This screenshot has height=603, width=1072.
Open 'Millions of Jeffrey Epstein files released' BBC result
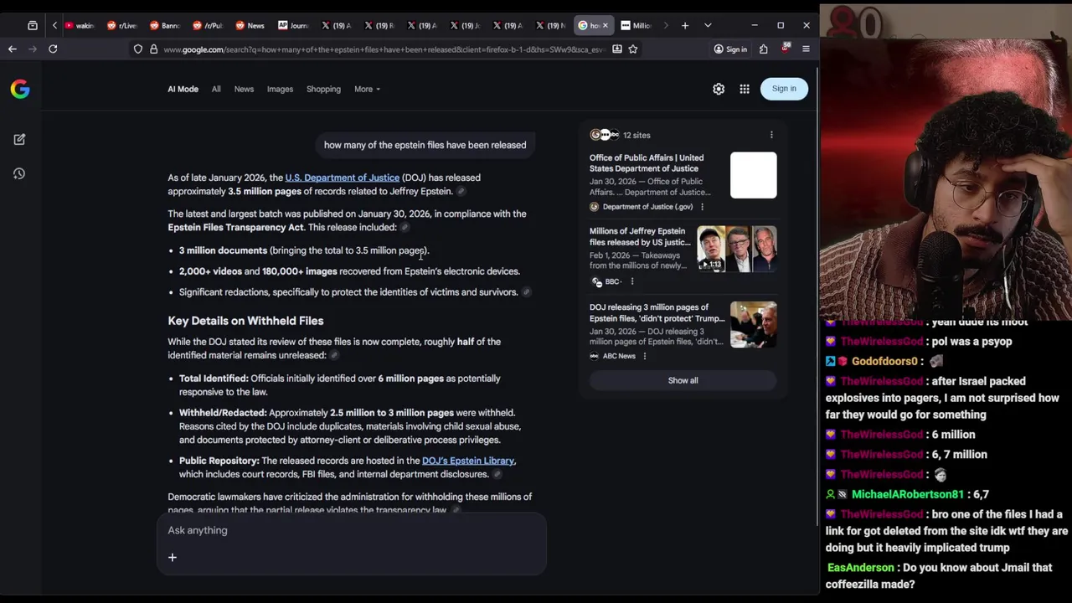[640, 237]
